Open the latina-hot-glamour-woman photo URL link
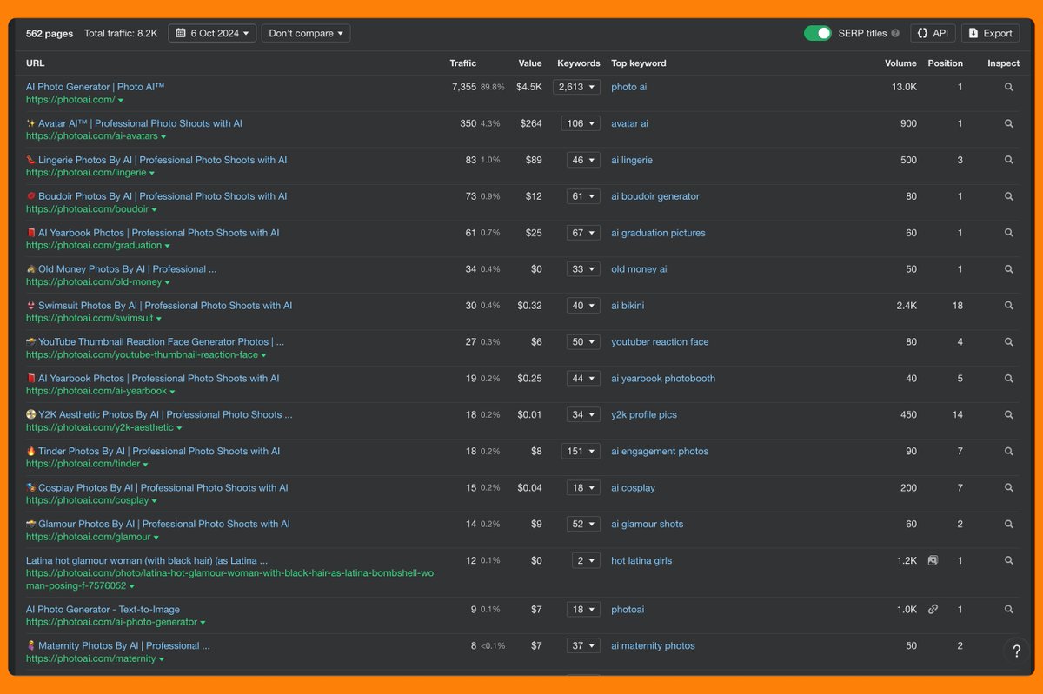 coord(229,579)
